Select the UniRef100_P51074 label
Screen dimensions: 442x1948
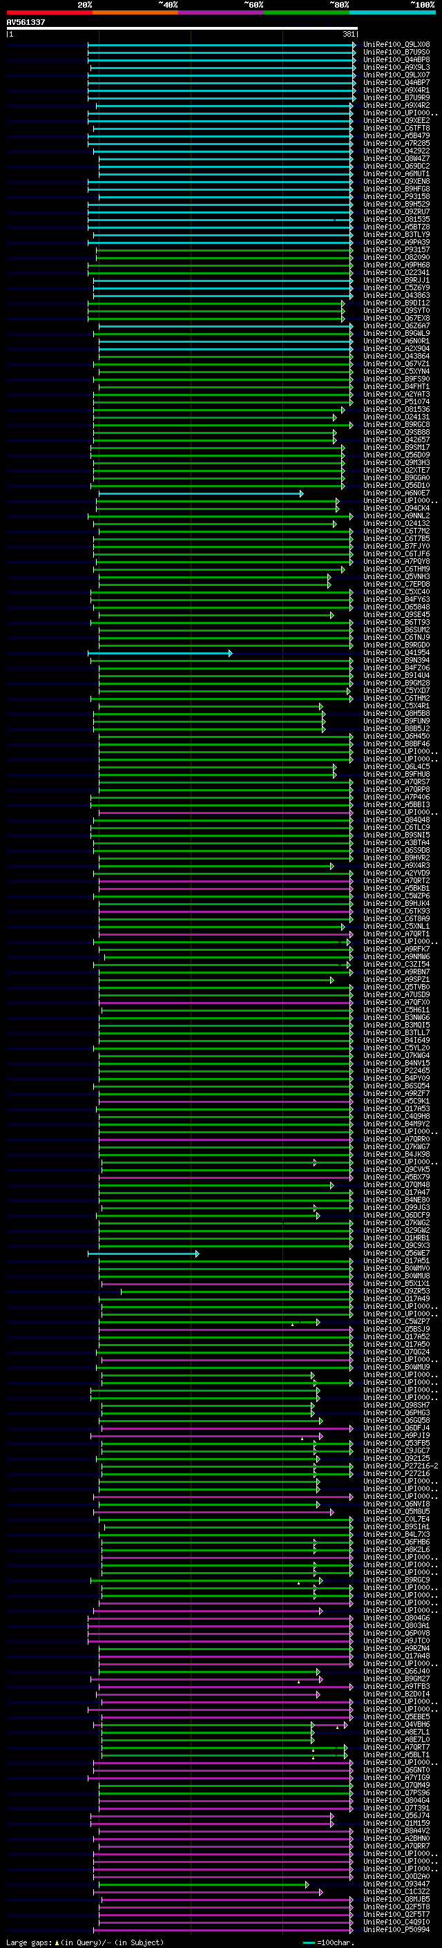396,401
